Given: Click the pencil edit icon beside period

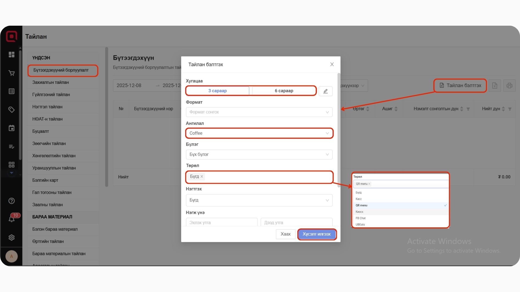Looking at the screenshot, I should point(325,91).
